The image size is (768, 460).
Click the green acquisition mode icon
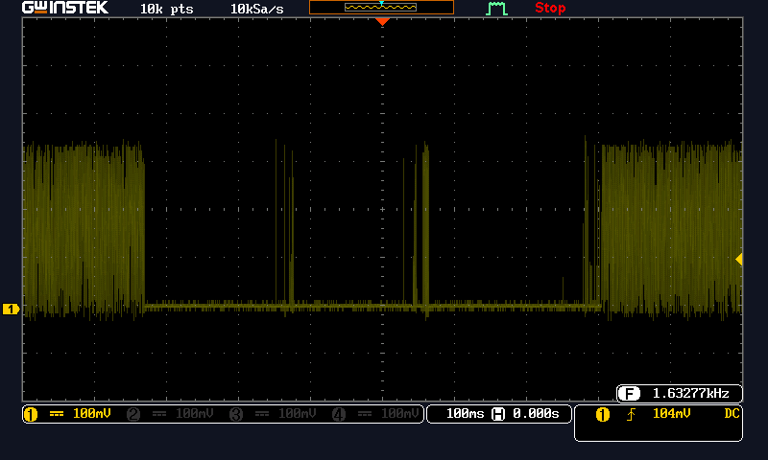coord(496,9)
